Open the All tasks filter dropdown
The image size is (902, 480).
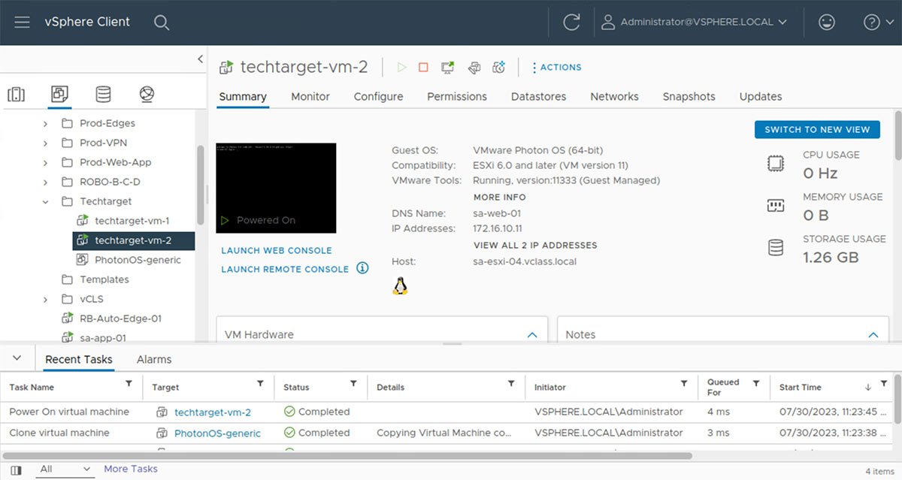(63, 469)
